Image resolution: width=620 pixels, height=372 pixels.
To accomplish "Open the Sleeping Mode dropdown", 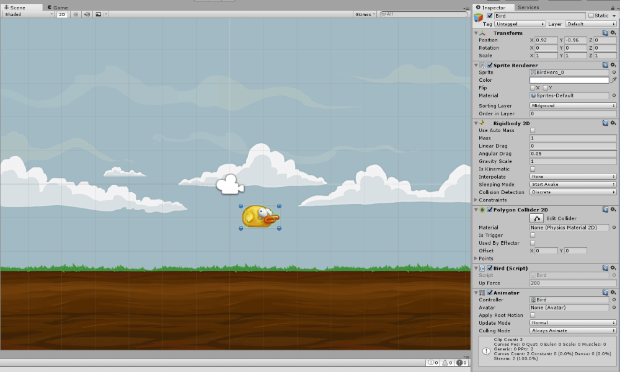I will click(573, 184).
